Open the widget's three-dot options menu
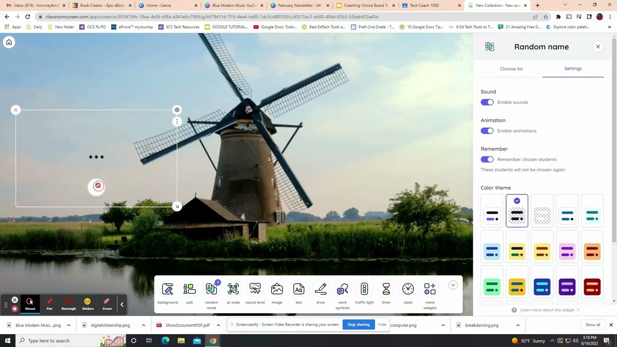The width and height of the screenshot is (617, 347). point(177,121)
